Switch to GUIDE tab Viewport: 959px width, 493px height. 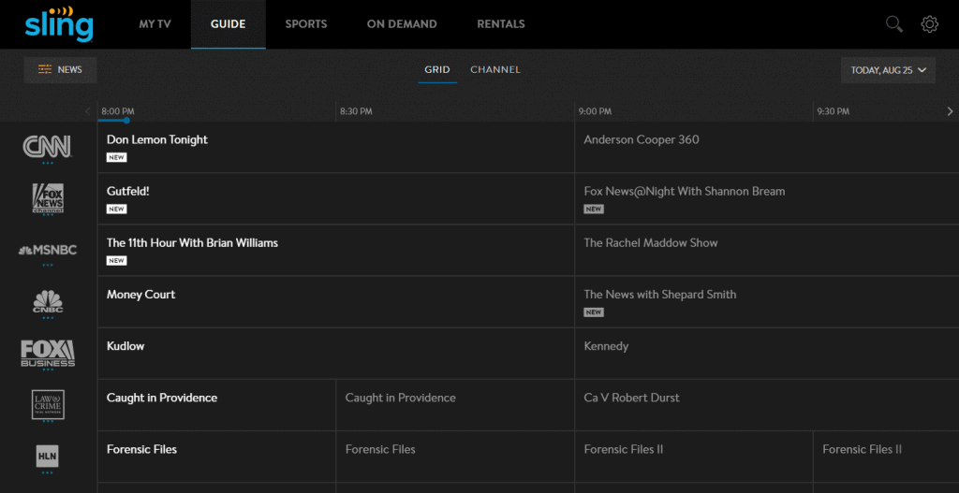229,24
